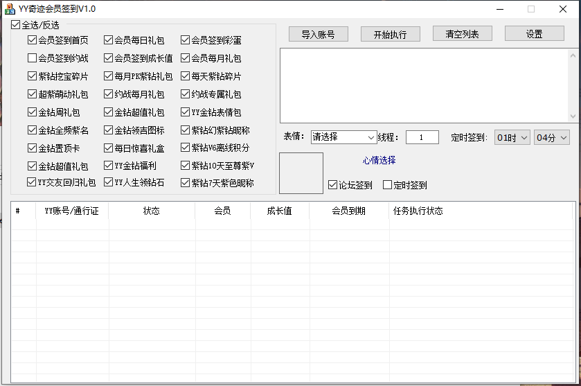Screen dimensions: 581x386
Task: Click the 线程 thread count field
Action: (x=422, y=137)
